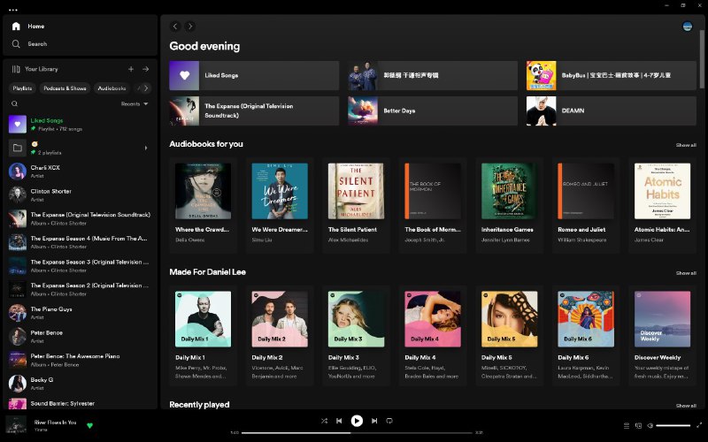
Task: Search in Your Library magnifier
Action: coord(14,103)
